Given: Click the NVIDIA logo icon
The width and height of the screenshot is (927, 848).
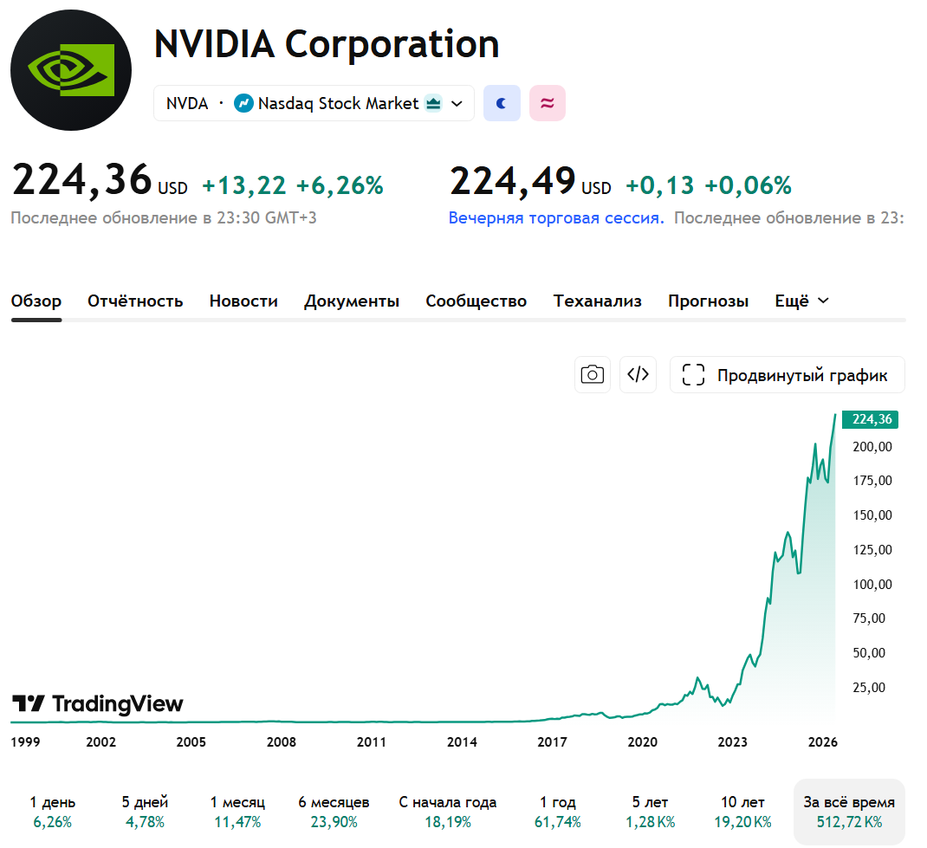Looking at the screenshot, I should 71,70.
